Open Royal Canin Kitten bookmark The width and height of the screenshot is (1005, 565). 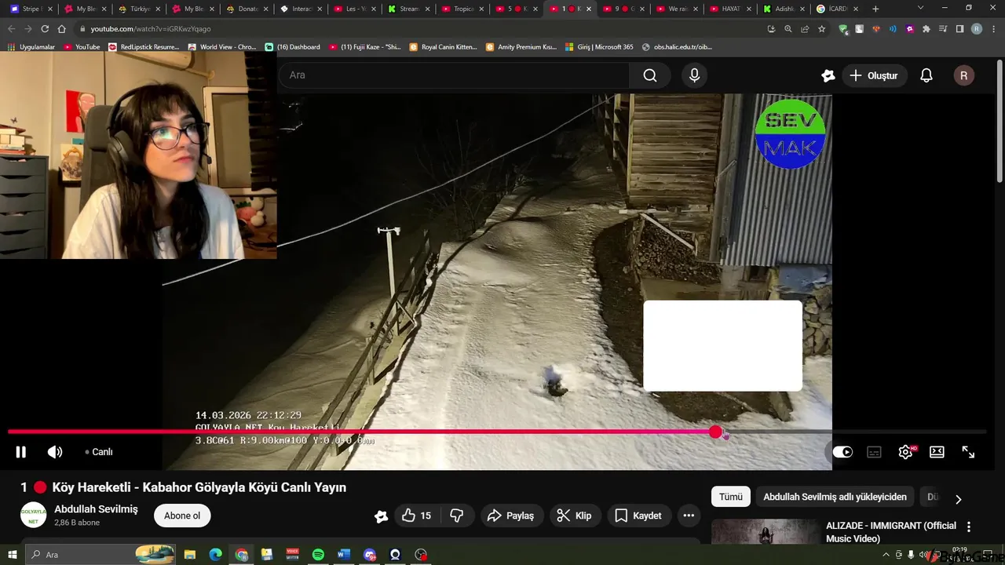pyautogui.click(x=443, y=47)
